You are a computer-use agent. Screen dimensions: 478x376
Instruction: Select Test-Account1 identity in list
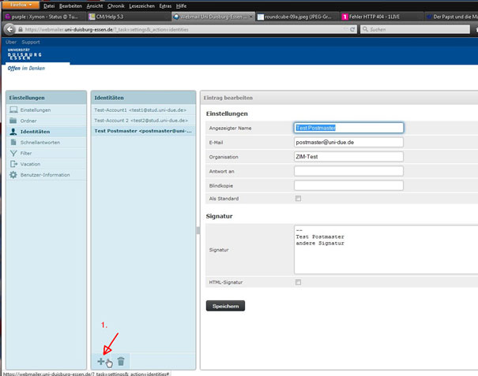point(140,110)
